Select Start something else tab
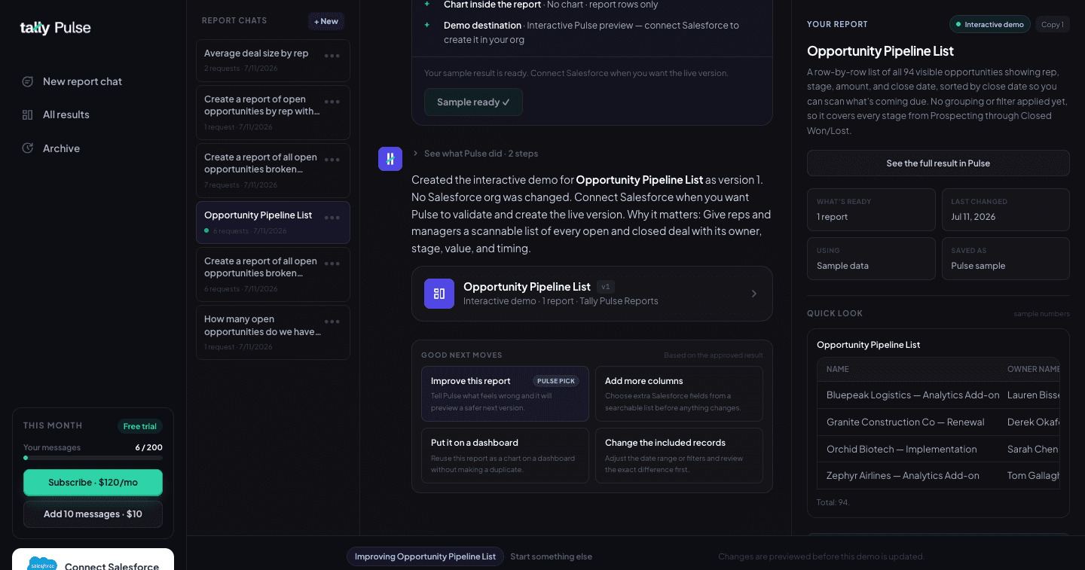Screen dimensions: 1085x570 (551, 556)
